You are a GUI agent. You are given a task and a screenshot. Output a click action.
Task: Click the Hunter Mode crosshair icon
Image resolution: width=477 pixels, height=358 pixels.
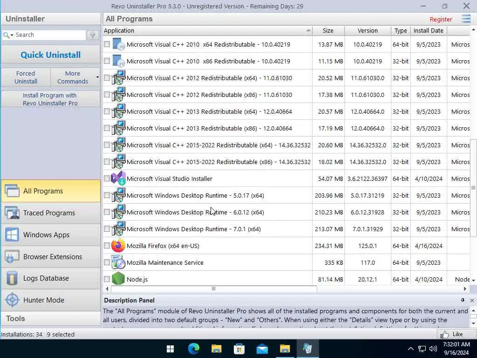12,300
